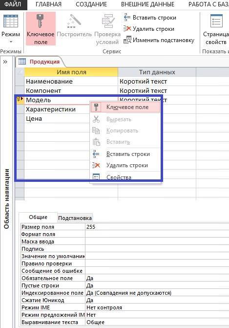This screenshot has width=229, height=328.
Task: Switch to the СОЗДАНИЕ ribbon tab
Action: pyautogui.click(x=91, y=4)
